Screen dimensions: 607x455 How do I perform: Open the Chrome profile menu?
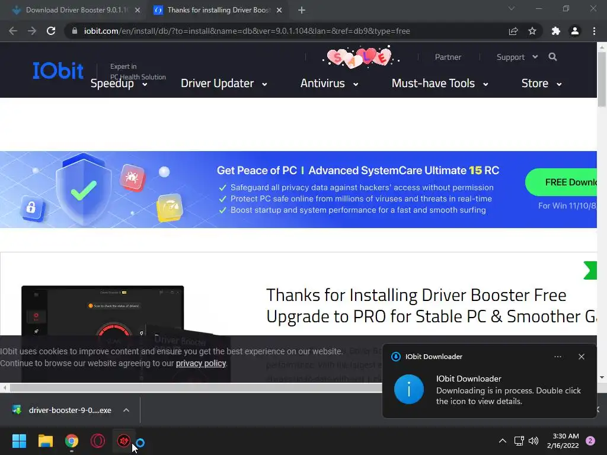tap(575, 31)
